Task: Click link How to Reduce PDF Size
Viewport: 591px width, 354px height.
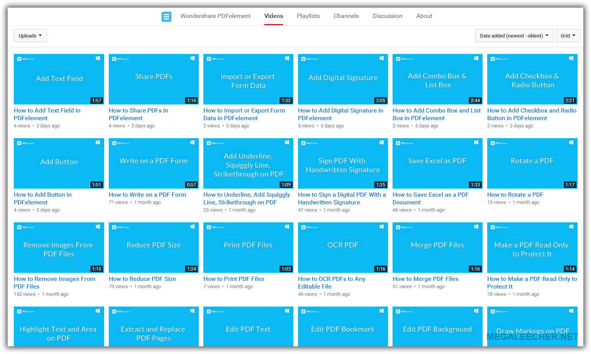Action: [142, 279]
